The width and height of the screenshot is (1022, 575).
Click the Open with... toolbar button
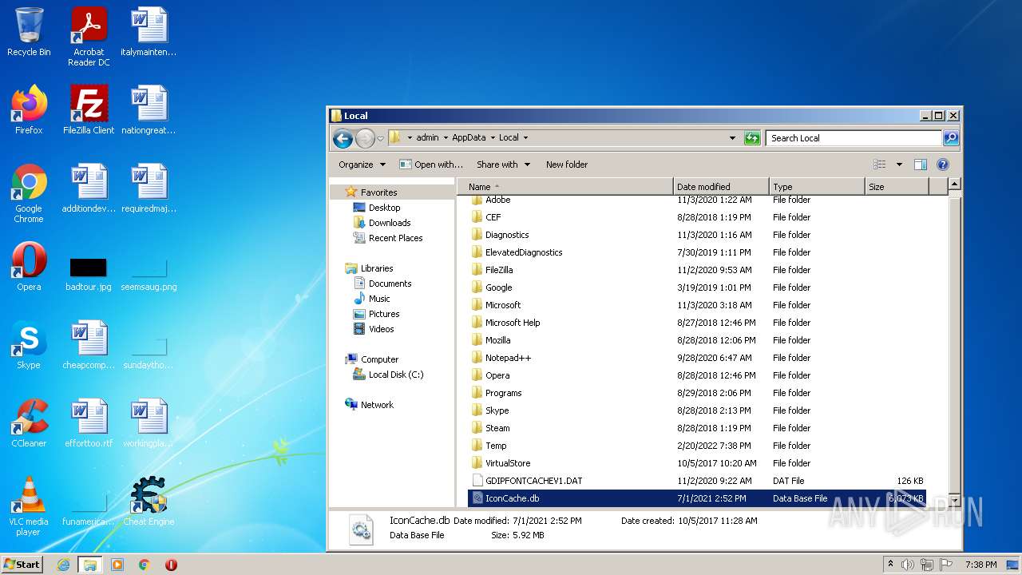430,165
